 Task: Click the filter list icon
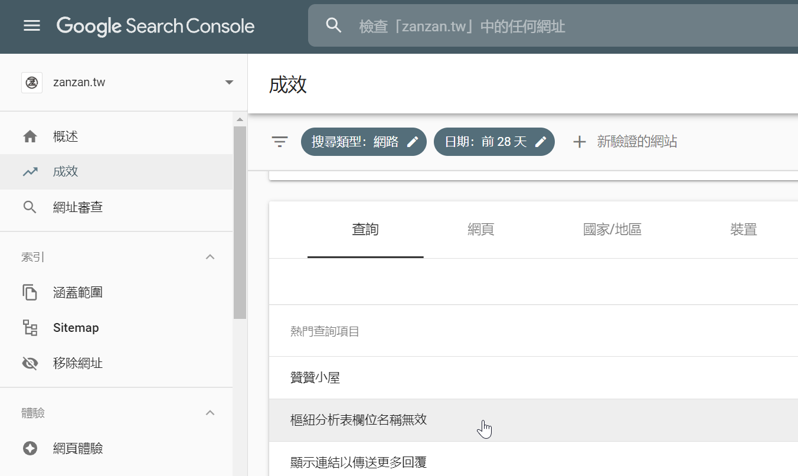280,142
